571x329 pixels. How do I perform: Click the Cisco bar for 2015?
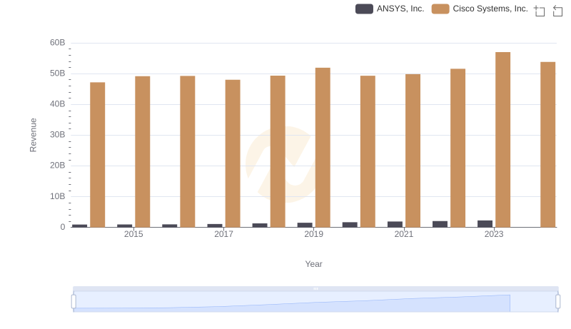point(142,152)
